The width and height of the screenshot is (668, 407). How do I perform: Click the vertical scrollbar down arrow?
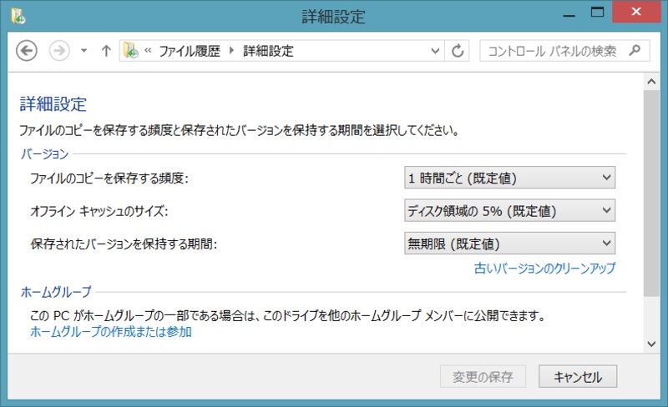[x=651, y=343]
